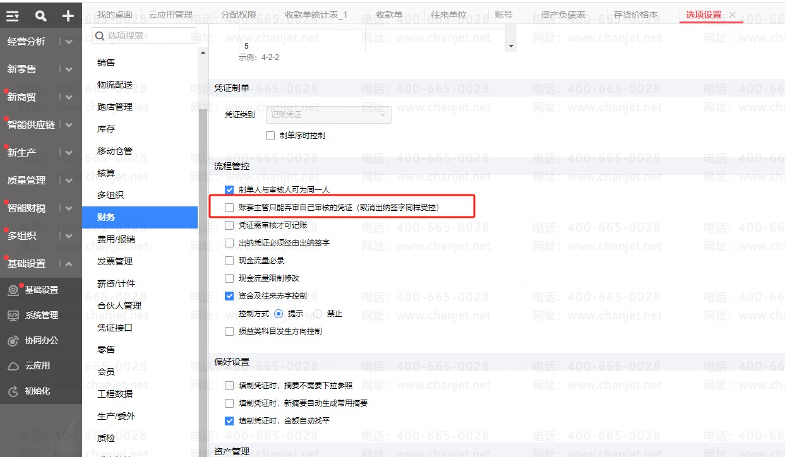Viewport: 785px width, 457px height.
Task: Switch to the 我的桌面 tab
Action: [x=115, y=15]
